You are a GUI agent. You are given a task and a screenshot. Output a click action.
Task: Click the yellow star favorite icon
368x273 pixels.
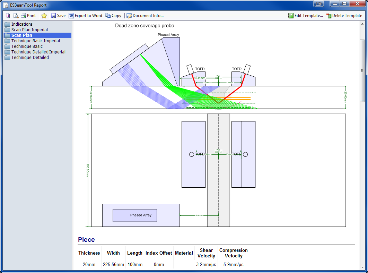[44, 16]
